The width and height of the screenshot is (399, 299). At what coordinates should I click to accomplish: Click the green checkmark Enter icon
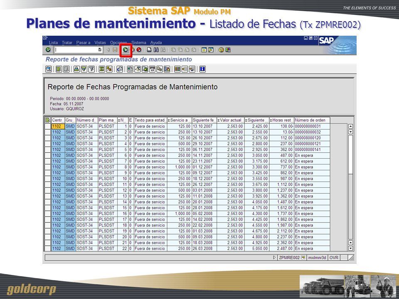48,50
